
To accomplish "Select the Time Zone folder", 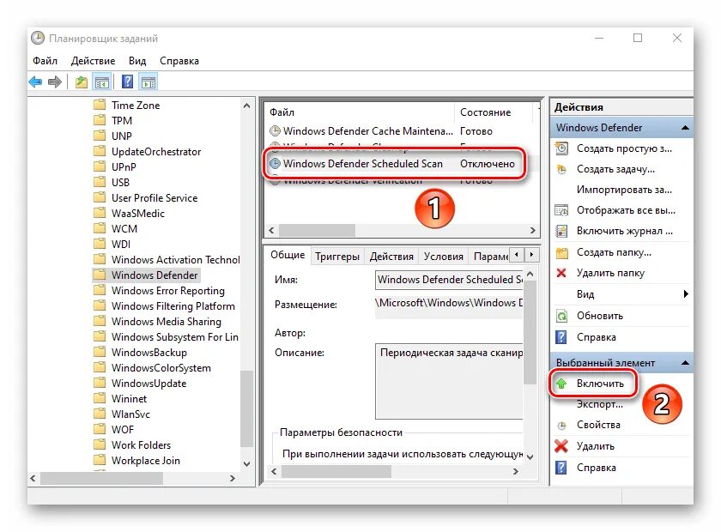I will 136,106.
